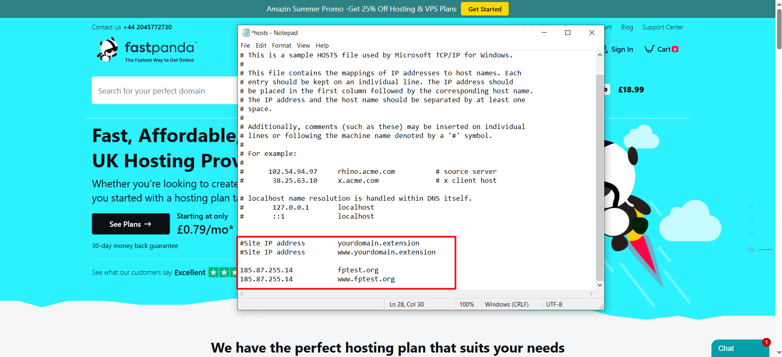
Task: Click the Get Started promo button
Action: 485,9
